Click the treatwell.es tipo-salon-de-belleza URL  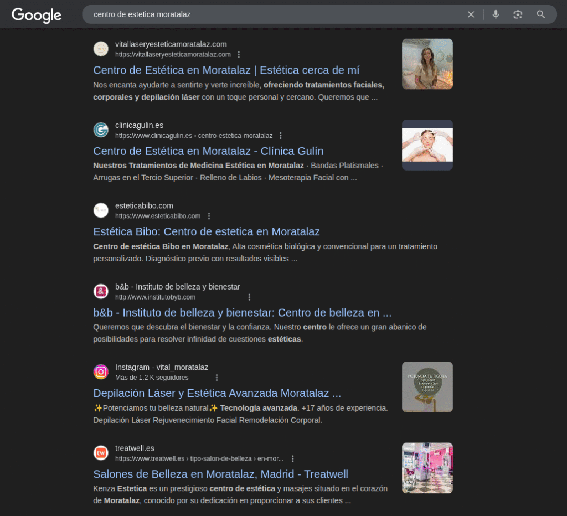[x=199, y=458]
